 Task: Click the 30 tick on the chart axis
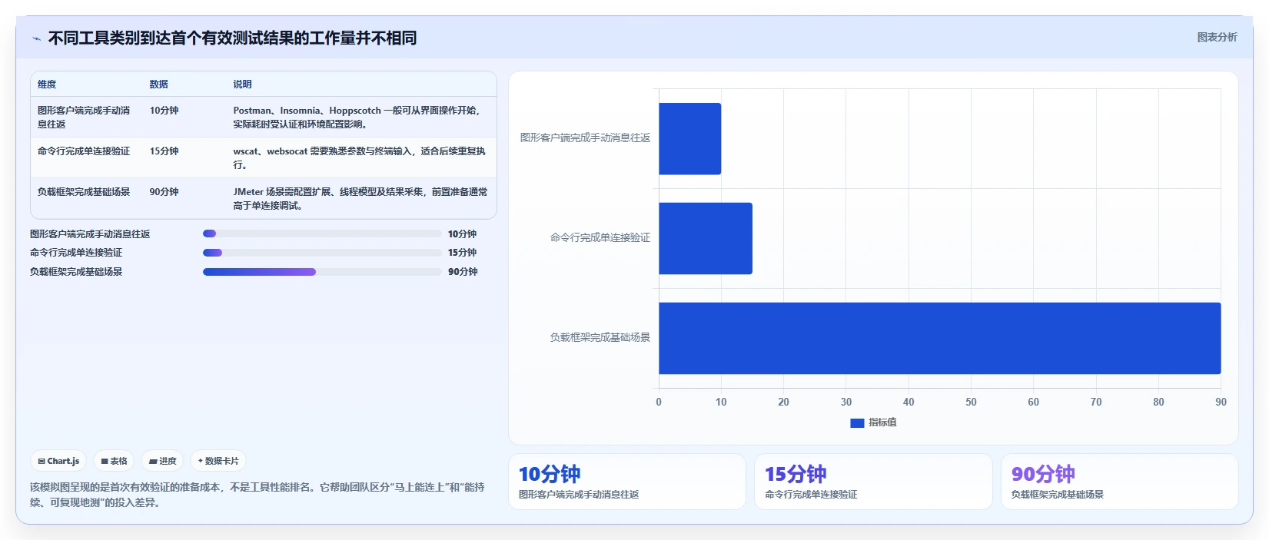tap(846, 402)
